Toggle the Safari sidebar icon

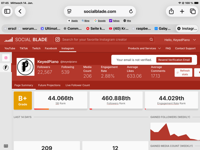(x=7, y=11)
